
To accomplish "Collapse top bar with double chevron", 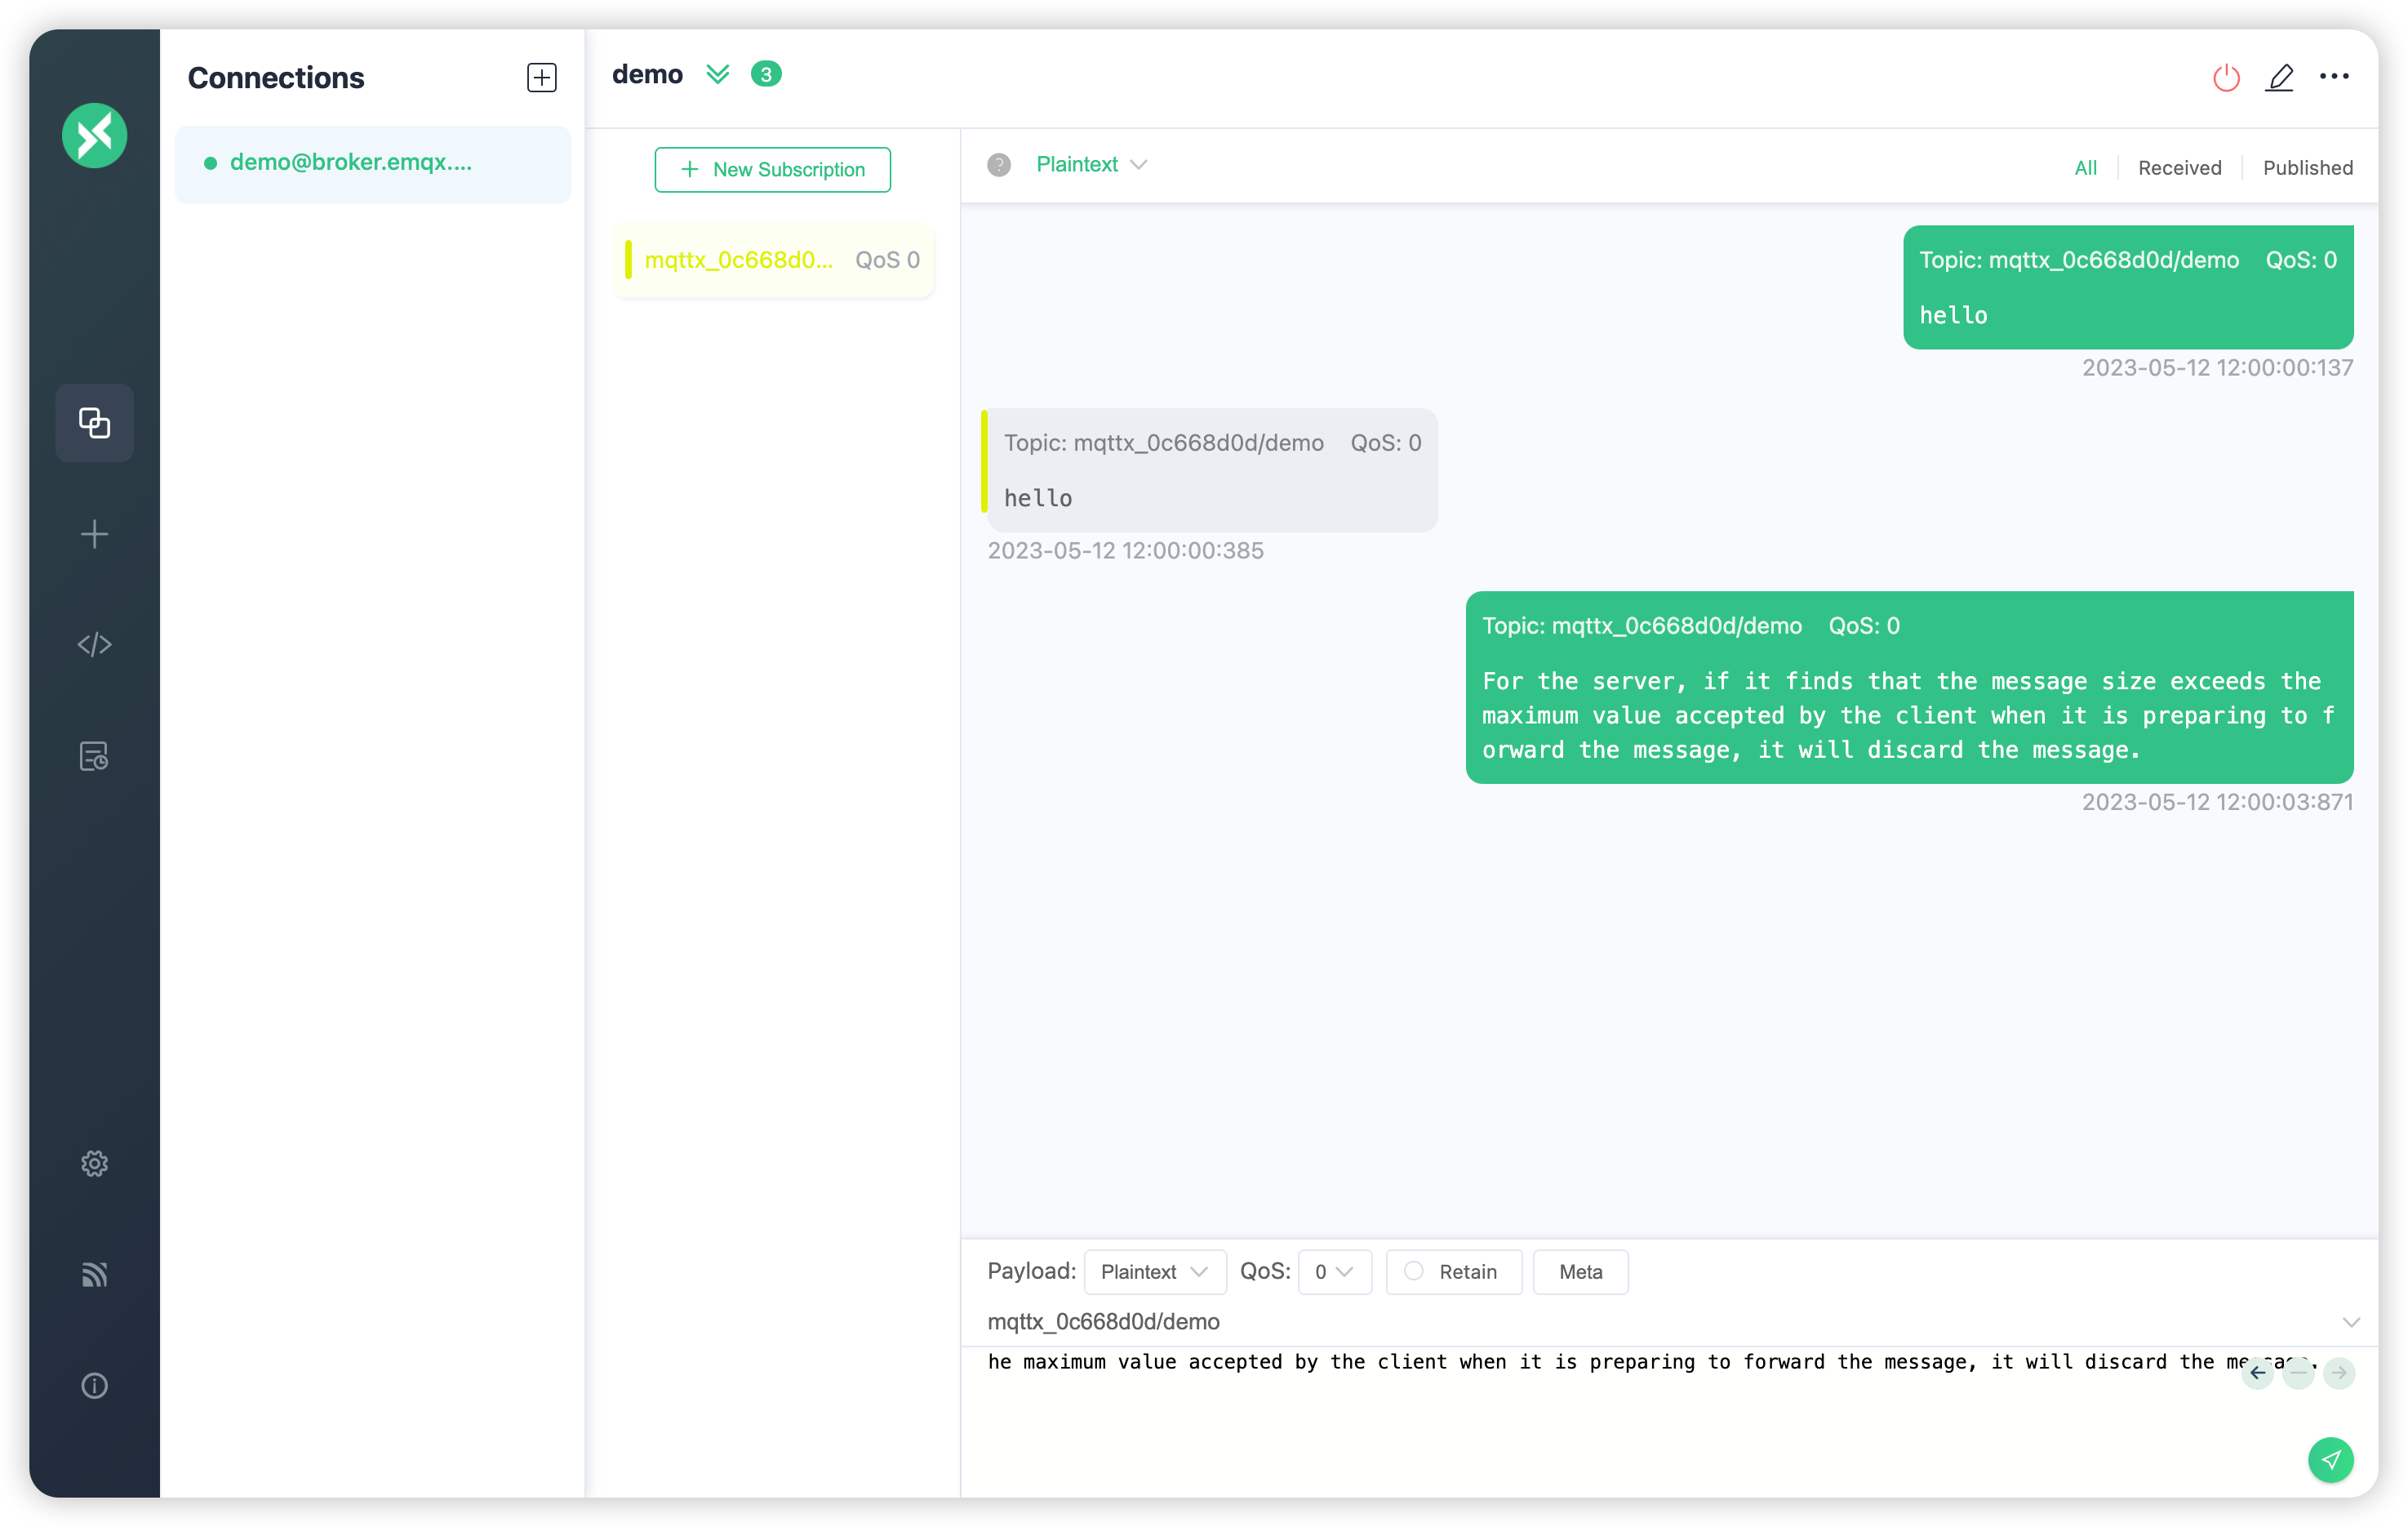I will [x=717, y=74].
